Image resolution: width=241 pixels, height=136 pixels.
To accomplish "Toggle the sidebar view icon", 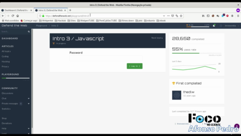I will point(208,16).
